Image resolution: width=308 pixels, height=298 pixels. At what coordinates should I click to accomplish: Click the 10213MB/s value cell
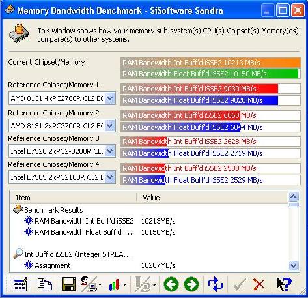[158, 221]
